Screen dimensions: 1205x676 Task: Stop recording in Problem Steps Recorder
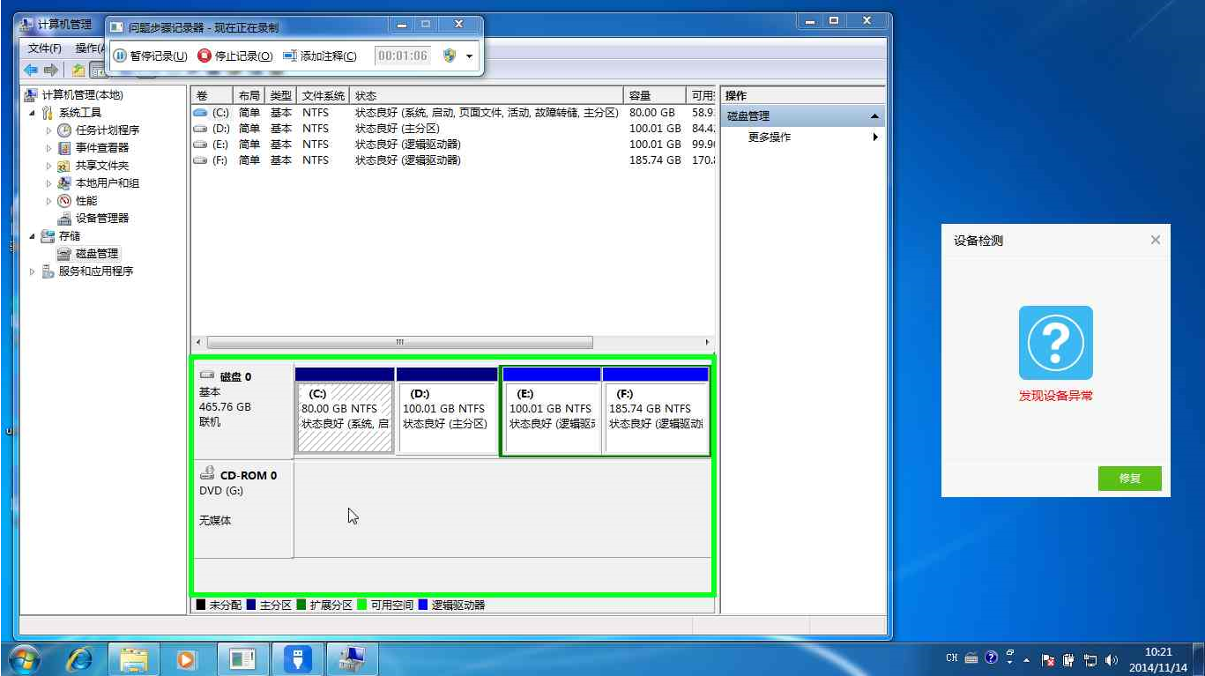(234, 56)
